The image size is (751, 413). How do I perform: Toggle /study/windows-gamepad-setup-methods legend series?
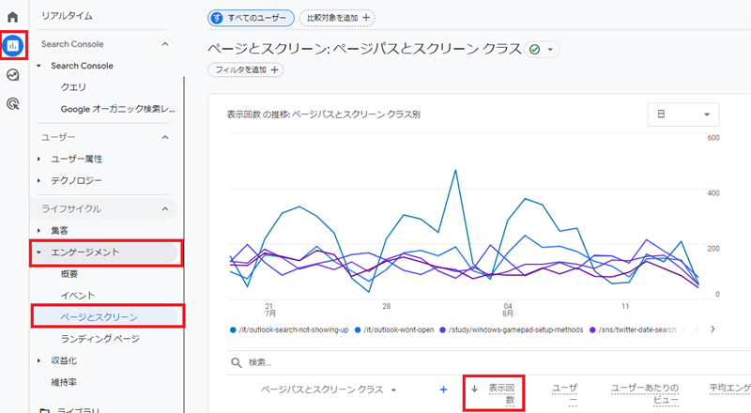tap(511, 329)
